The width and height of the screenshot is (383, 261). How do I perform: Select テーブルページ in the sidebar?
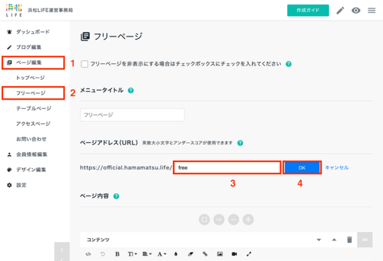[34, 108]
